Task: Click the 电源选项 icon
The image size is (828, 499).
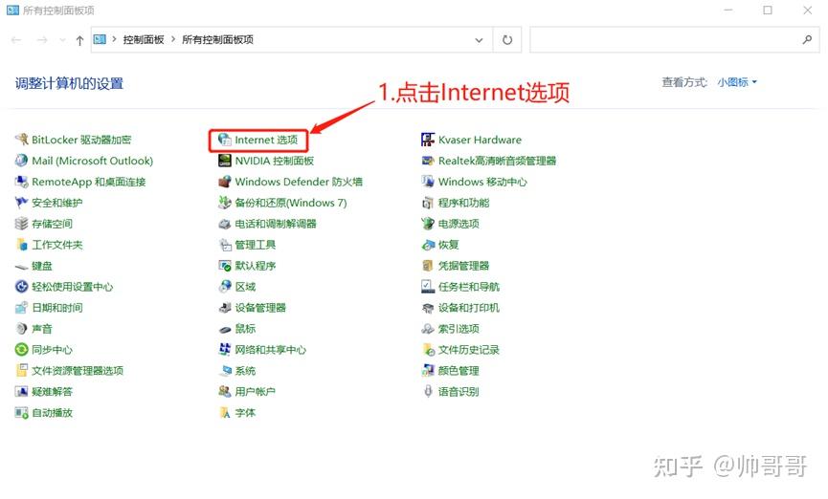Action: pos(428,224)
